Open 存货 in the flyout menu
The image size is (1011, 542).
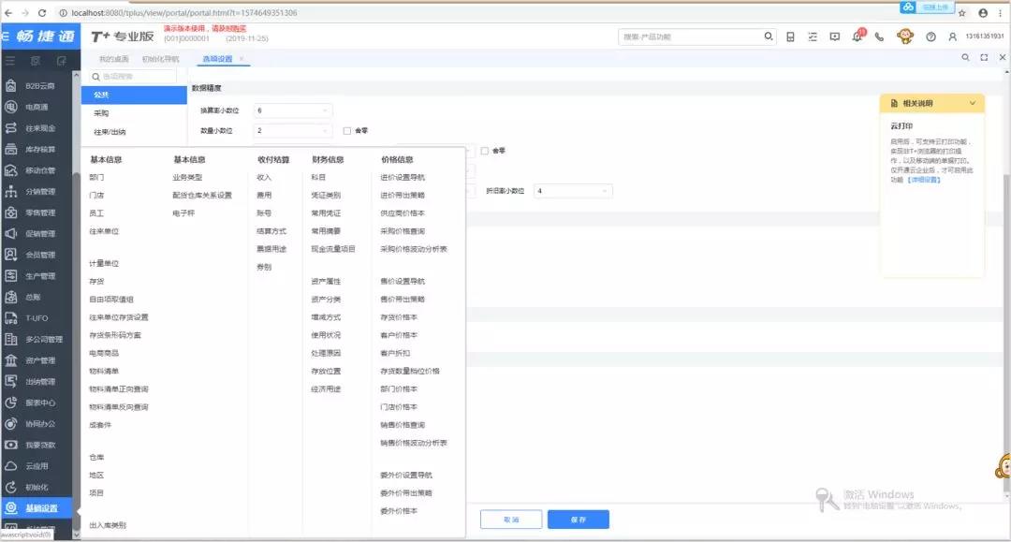pos(96,282)
